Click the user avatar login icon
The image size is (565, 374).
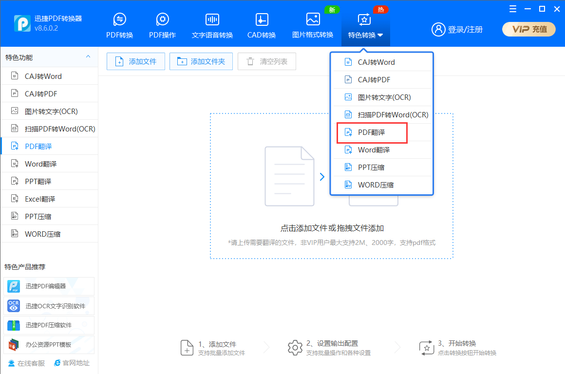(438, 30)
